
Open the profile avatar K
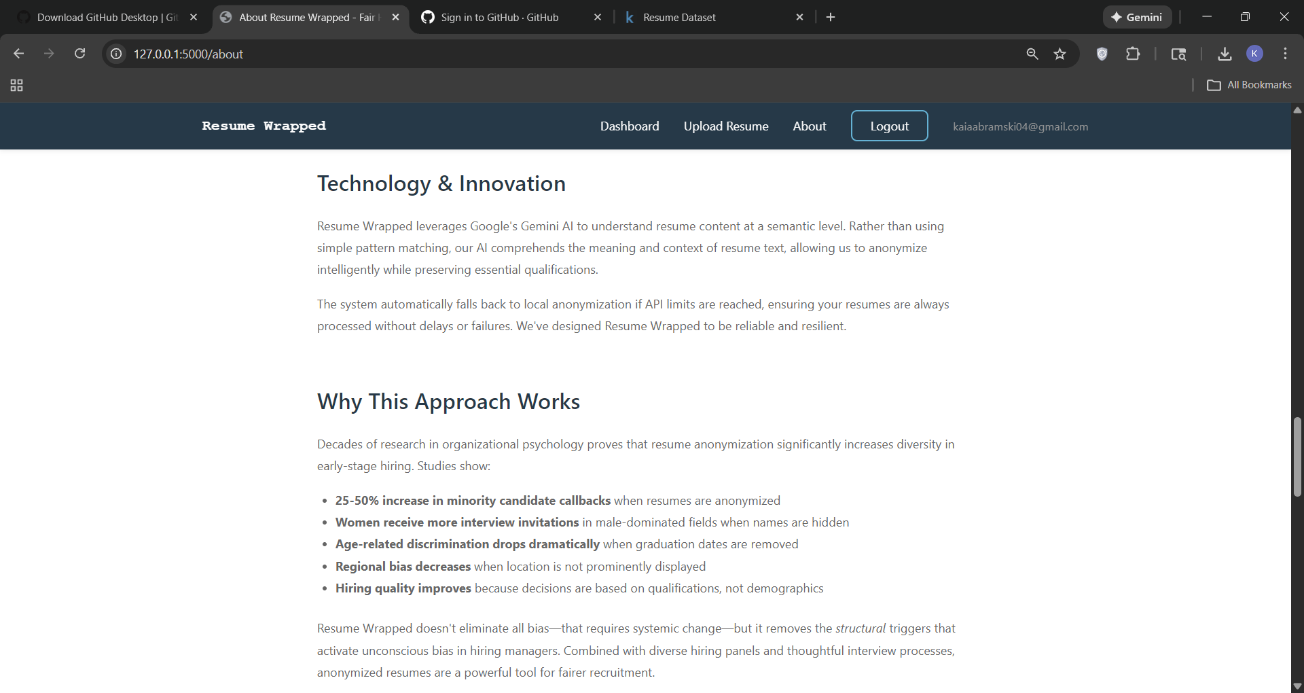pos(1254,54)
